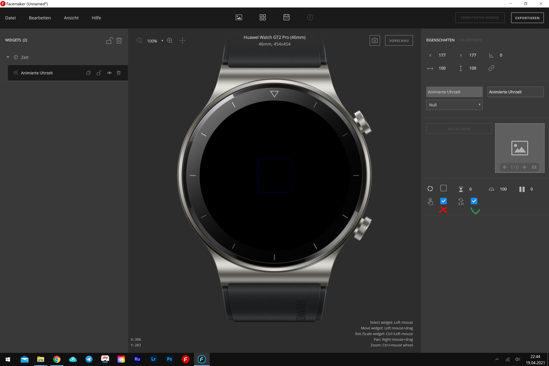The height and width of the screenshot is (366, 549).
Task: Open File Explorer from the taskbar
Action: (41, 359)
